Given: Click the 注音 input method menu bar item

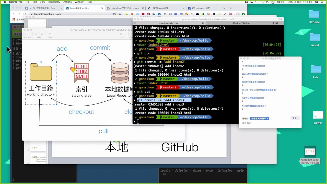Looking at the screenshot, I should (x=281, y=2).
